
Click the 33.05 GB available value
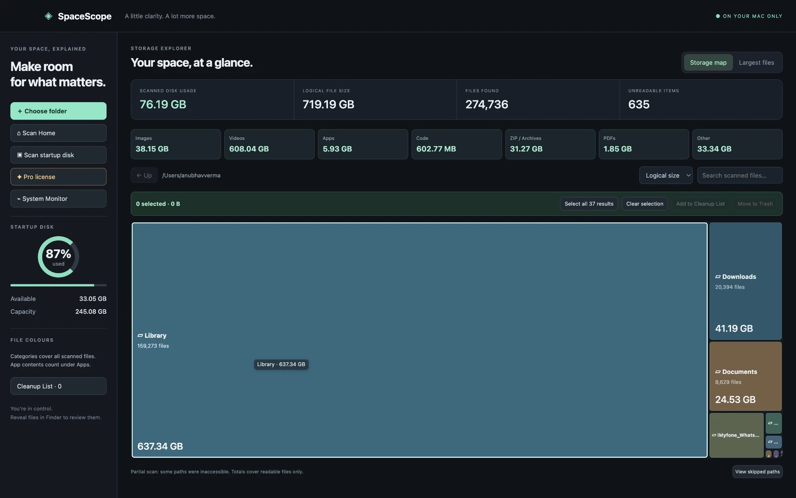coord(93,299)
